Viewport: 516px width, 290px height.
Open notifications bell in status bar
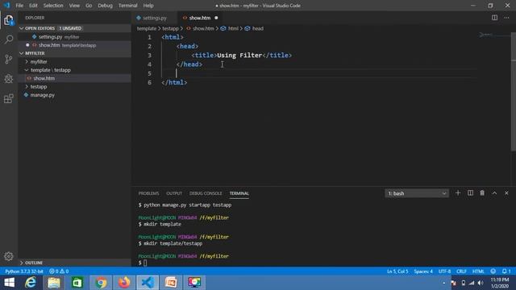(x=506, y=271)
